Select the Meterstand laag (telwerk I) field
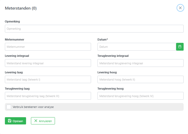This screenshot has height=134, width=188. tap(48, 79)
